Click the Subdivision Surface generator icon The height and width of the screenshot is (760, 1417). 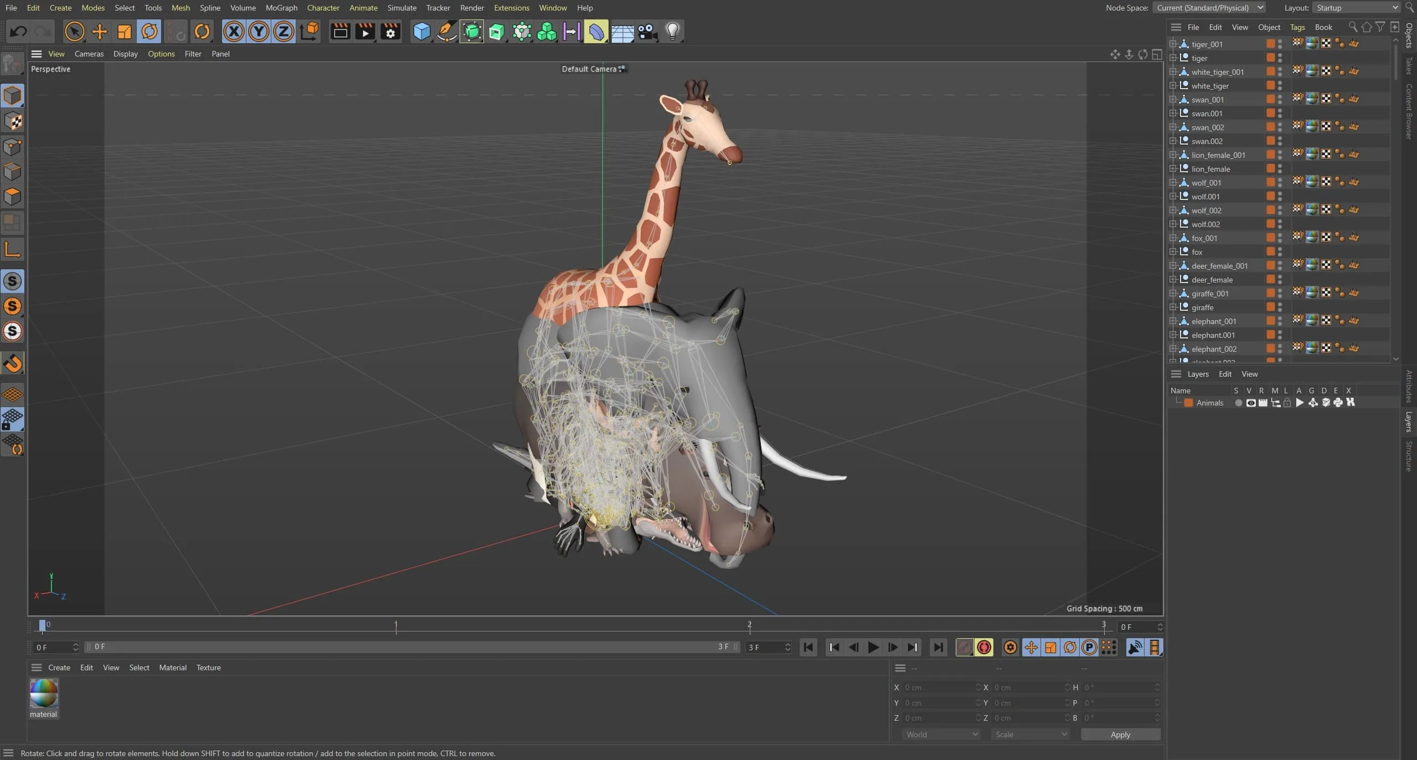(x=472, y=31)
